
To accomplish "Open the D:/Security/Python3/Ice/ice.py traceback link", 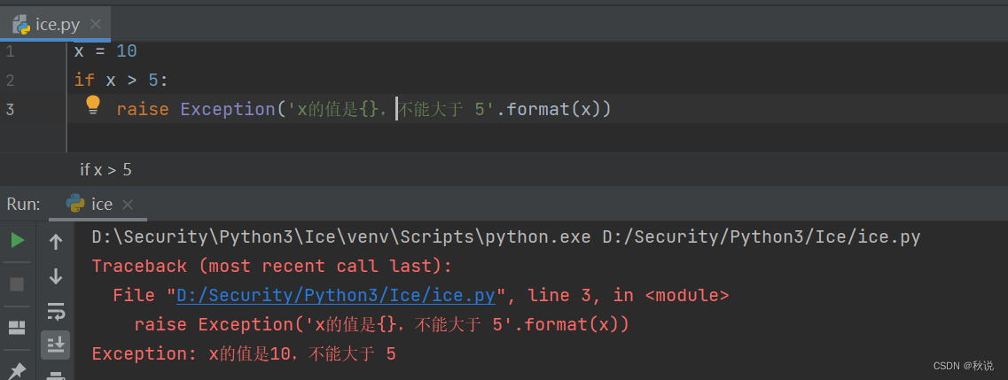I will [x=336, y=296].
